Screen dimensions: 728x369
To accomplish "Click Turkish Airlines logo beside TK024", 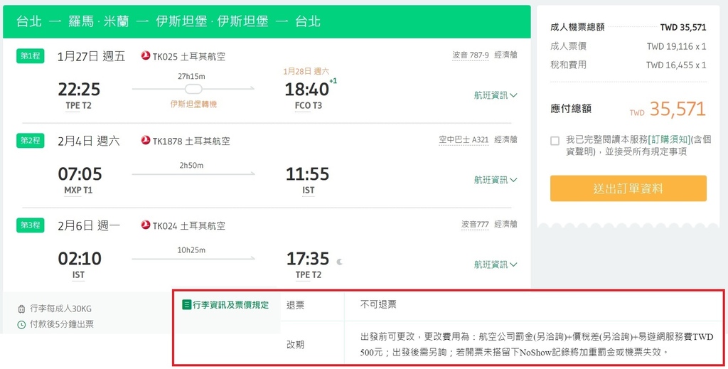I will pos(146,225).
